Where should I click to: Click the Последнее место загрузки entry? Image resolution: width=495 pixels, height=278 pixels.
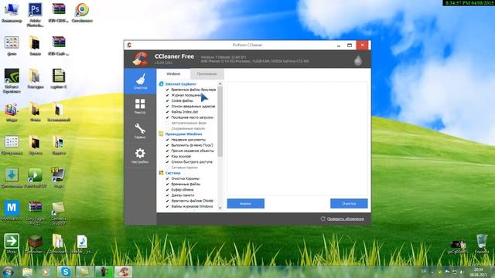193,117
